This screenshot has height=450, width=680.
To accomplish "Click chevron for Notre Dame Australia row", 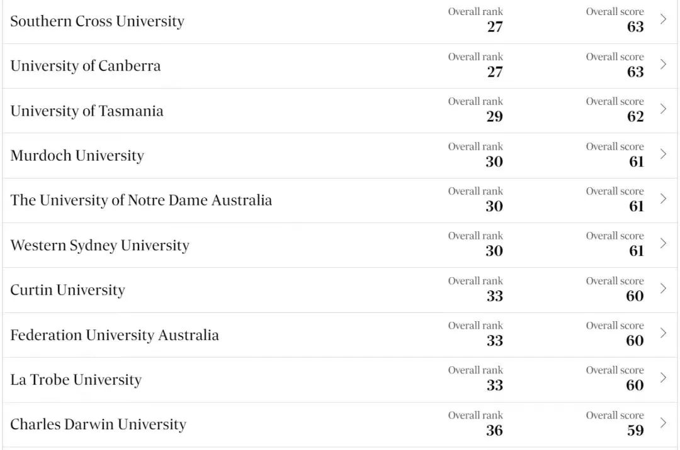I will (663, 199).
